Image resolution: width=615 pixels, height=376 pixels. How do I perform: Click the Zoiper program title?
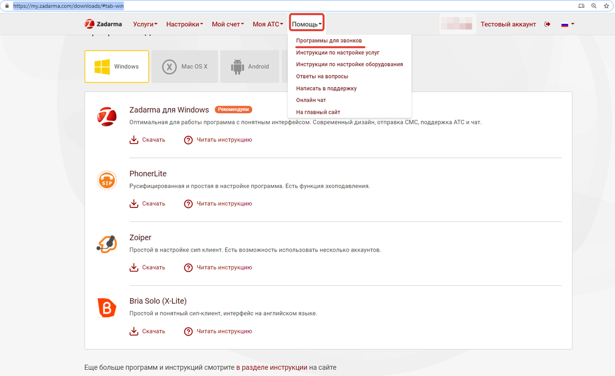(140, 238)
